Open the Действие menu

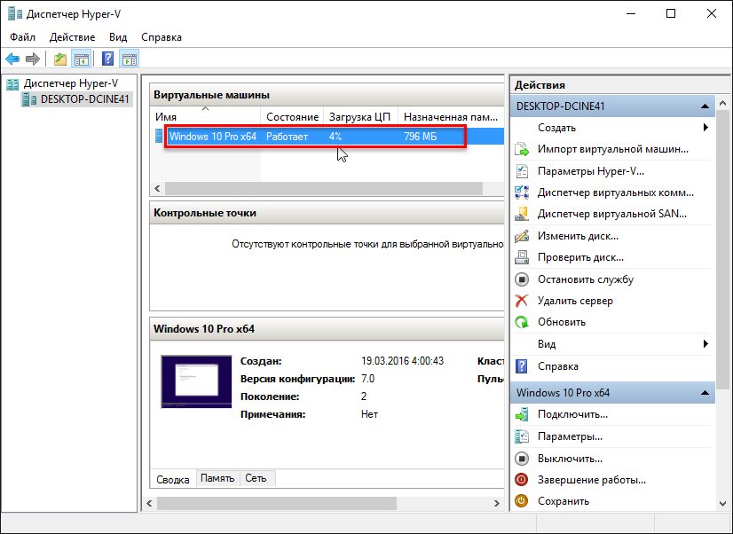point(73,37)
